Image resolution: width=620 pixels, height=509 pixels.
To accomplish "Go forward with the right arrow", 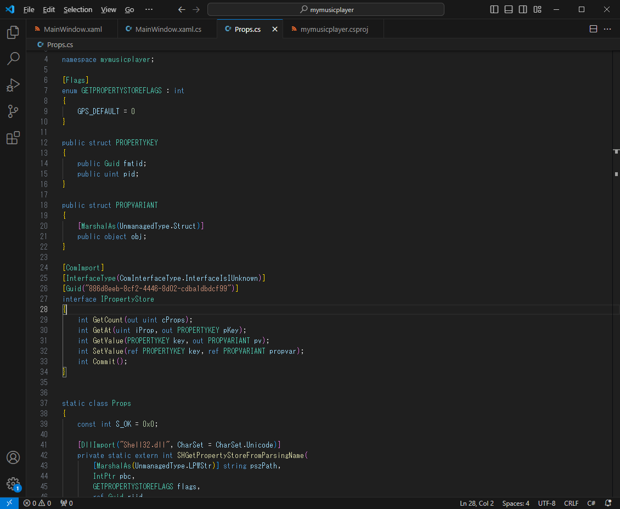I will [x=196, y=9].
